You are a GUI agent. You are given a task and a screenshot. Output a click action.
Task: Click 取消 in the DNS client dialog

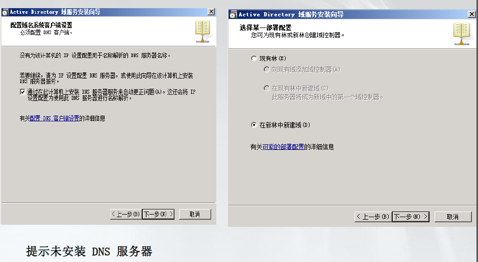coord(195,214)
